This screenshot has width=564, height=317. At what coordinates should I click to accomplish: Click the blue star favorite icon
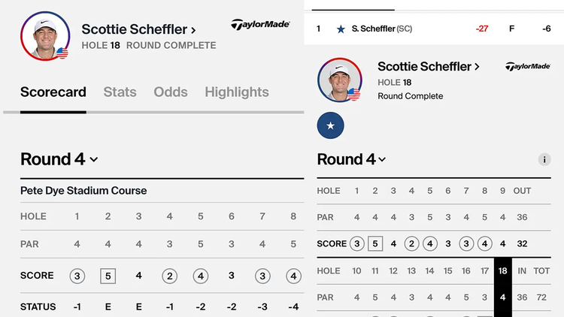pos(331,125)
